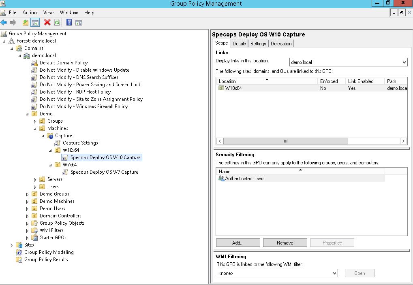
Task: Sort links by Link Enabled column header
Action: point(365,81)
